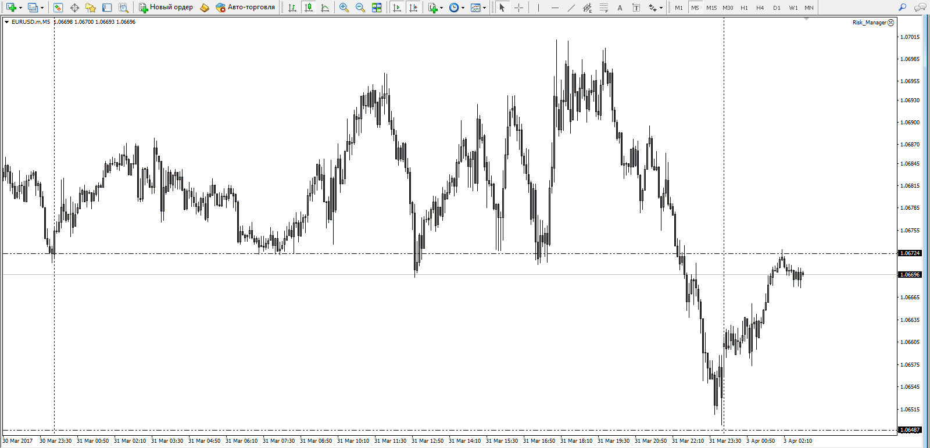The width and height of the screenshot is (930, 448).
Task: Click the 31 Mar 12:50 time label
Action: coord(427,441)
